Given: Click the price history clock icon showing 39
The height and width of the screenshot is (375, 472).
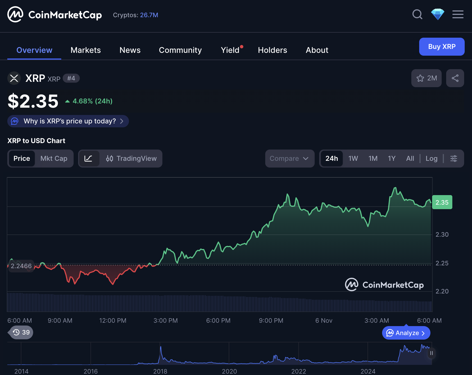Looking at the screenshot, I should click(20, 332).
